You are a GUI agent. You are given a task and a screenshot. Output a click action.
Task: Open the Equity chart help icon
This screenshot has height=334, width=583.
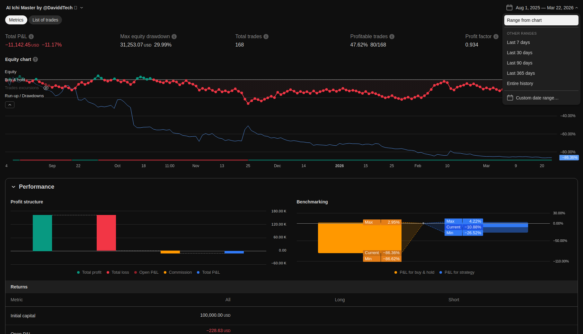click(35, 59)
